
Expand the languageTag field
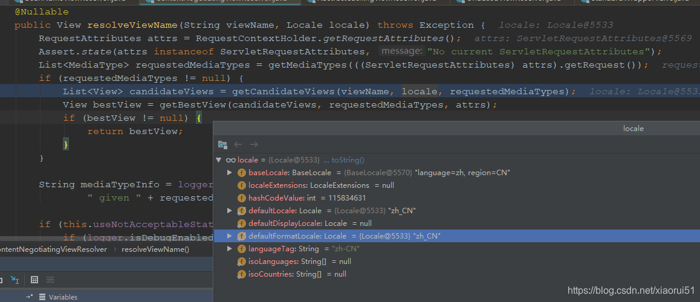click(230, 249)
